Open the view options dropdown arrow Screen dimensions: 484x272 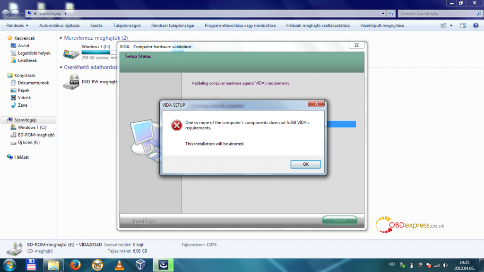(451, 25)
